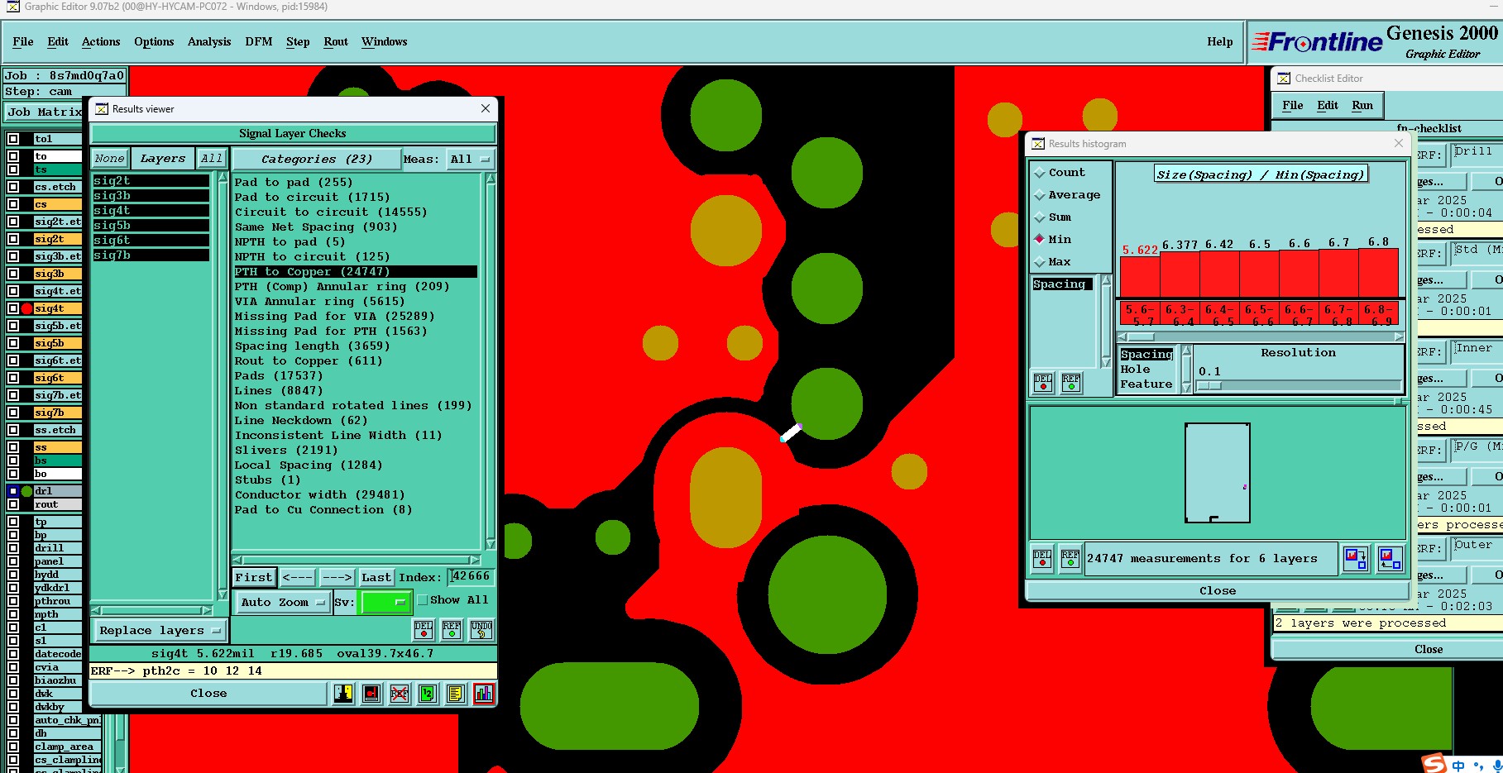Adjust the Resolution slider handle
The height and width of the screenshot is (773, 1503).
(x=1209, y=386)
